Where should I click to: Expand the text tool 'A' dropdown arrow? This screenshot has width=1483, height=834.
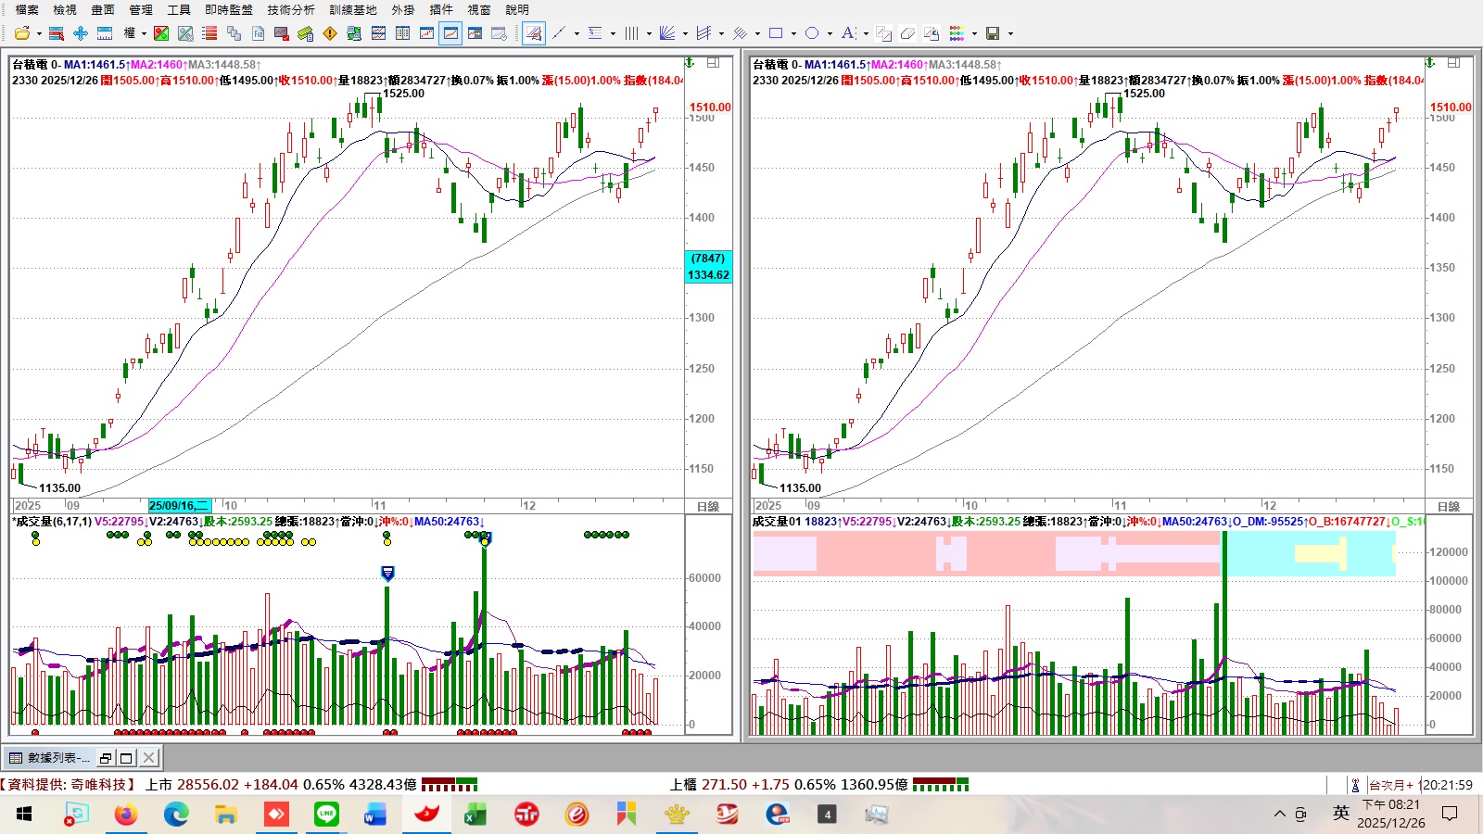click(866, 34)
